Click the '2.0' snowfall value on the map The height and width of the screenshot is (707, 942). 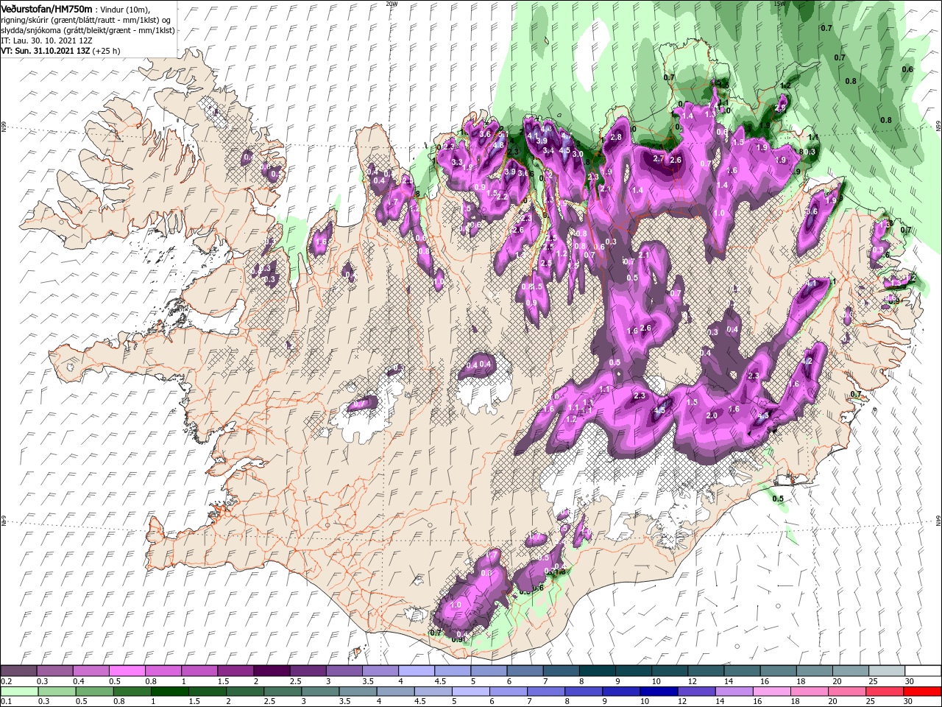tap(712, 415)
